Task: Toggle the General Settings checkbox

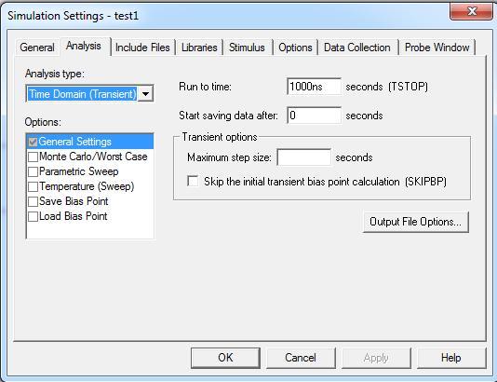Action: coord(33,142)
